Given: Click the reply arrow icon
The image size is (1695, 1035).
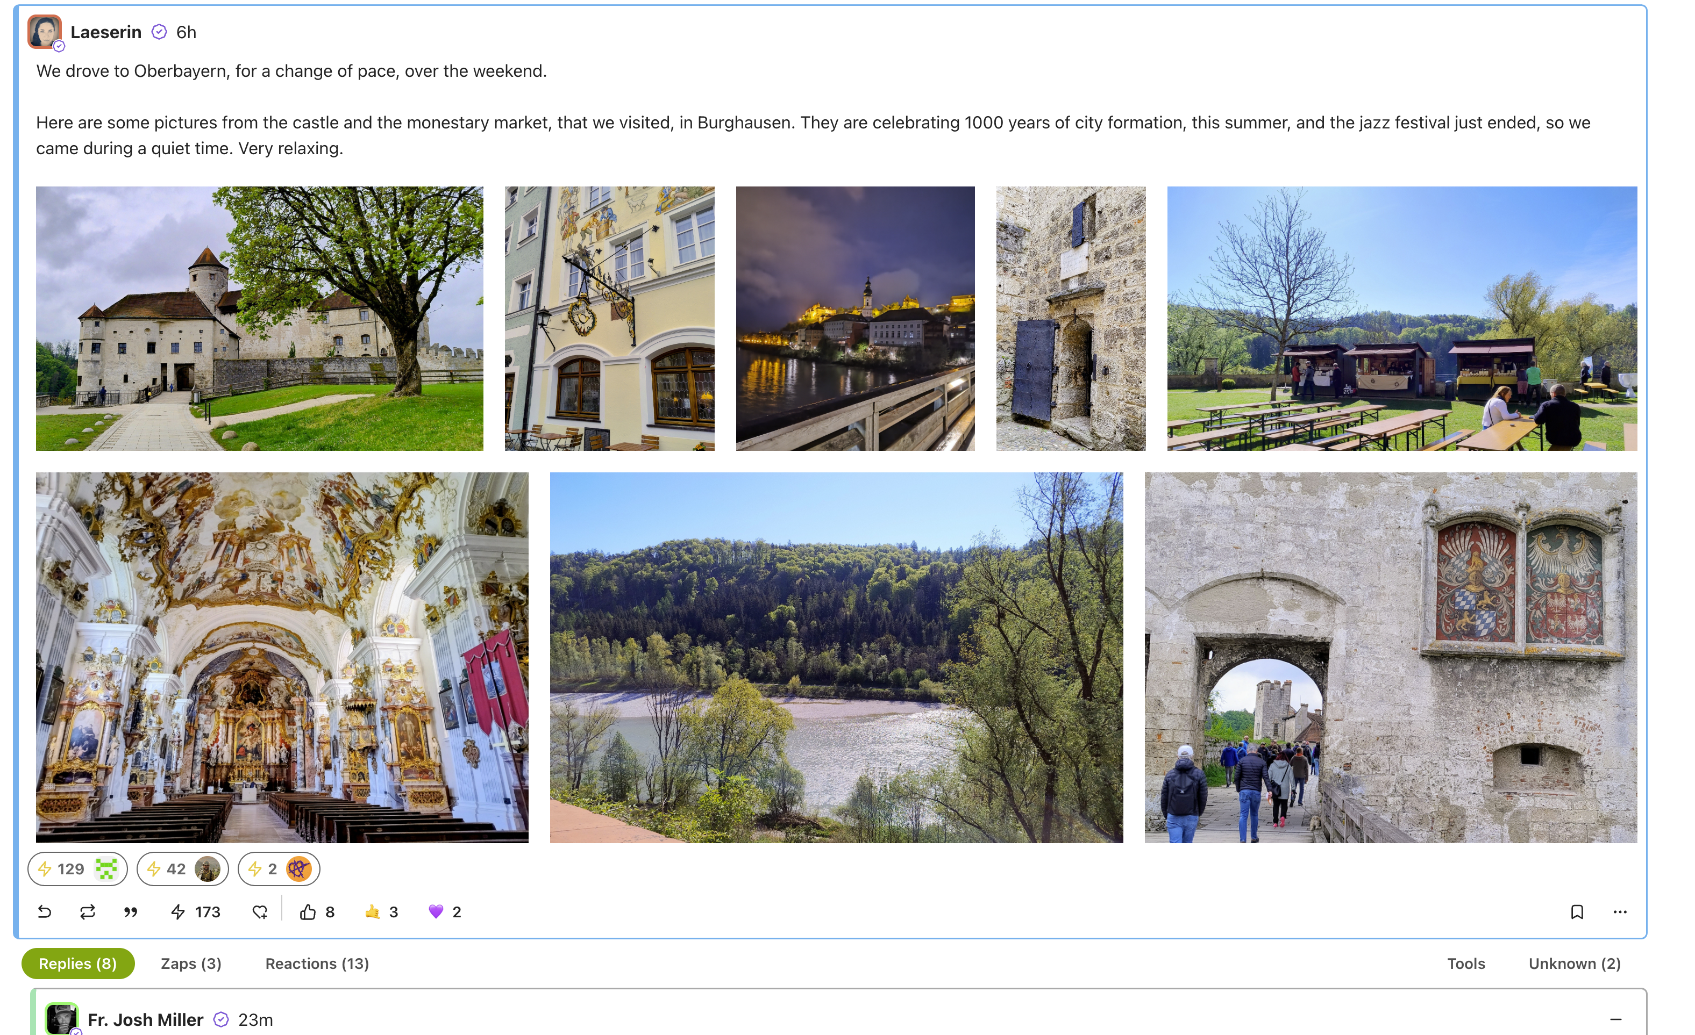Looking at the screenshot, I should point(45,912).
